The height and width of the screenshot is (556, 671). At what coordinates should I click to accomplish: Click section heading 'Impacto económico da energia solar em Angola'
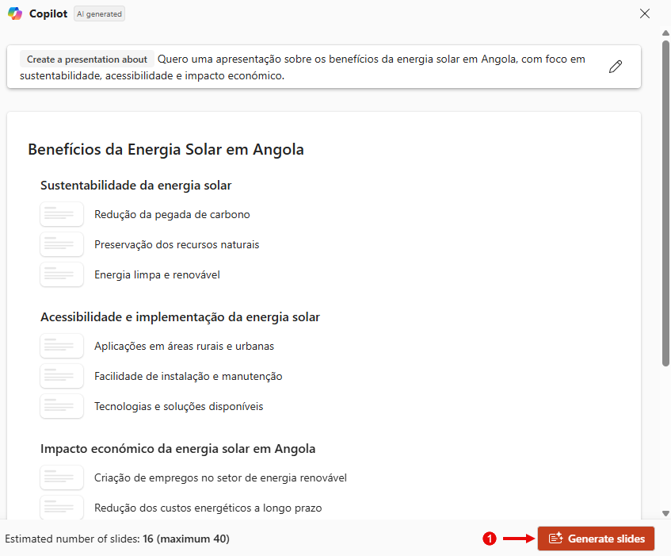click(178, 448)
